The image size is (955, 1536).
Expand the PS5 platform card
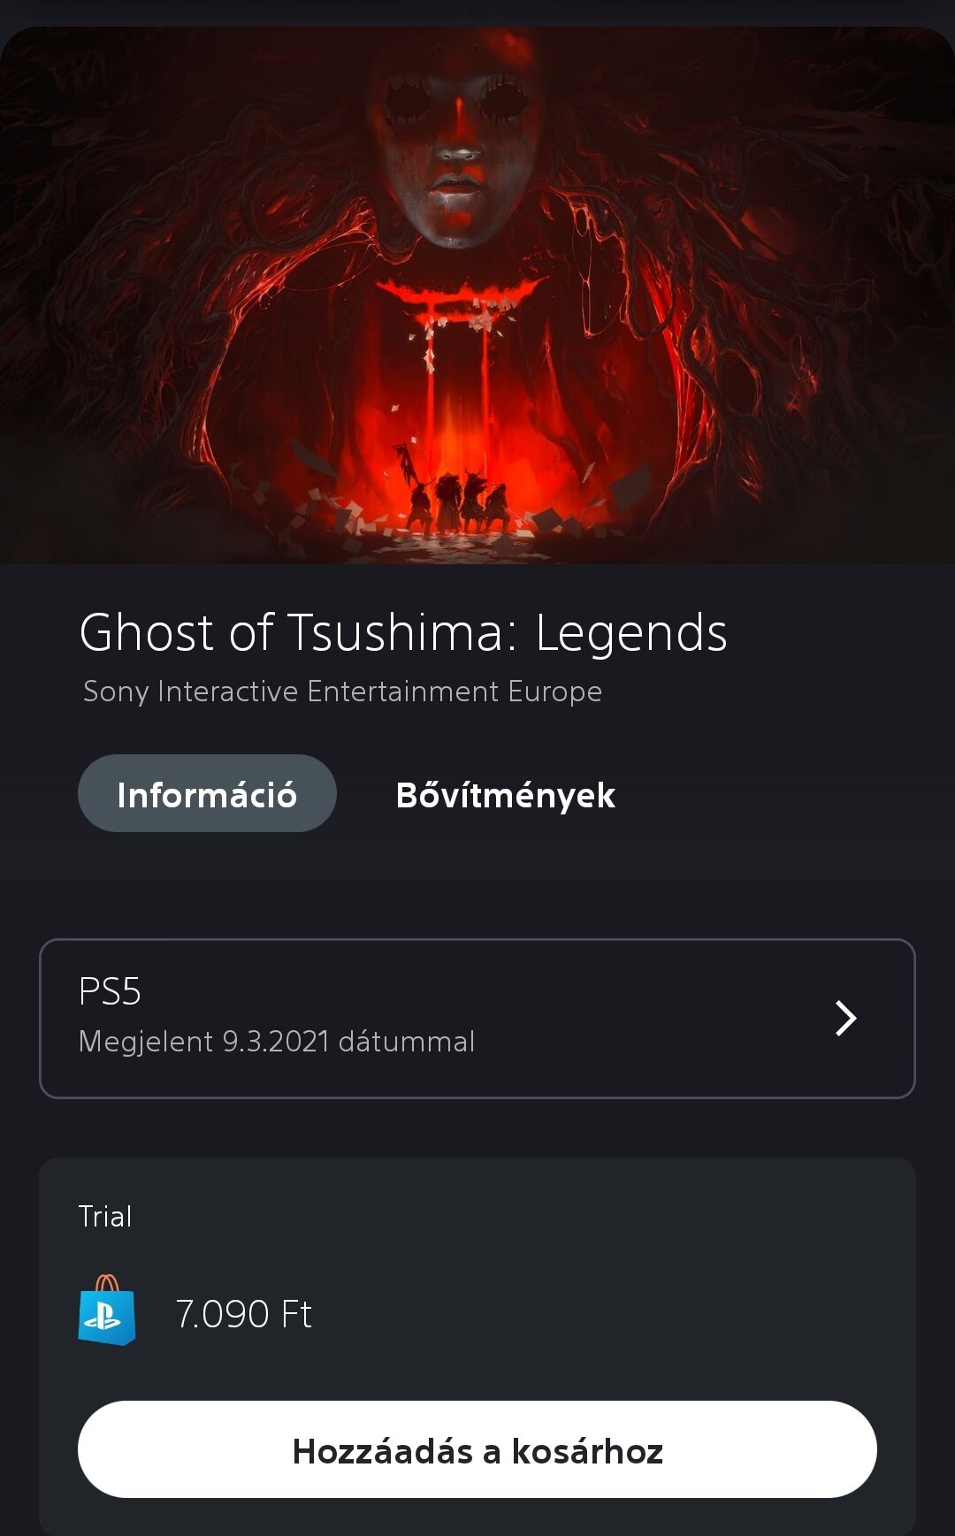pyautogui.click(x=477, y=1019)
